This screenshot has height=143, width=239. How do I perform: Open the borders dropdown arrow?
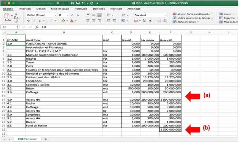tap(56, 21)
